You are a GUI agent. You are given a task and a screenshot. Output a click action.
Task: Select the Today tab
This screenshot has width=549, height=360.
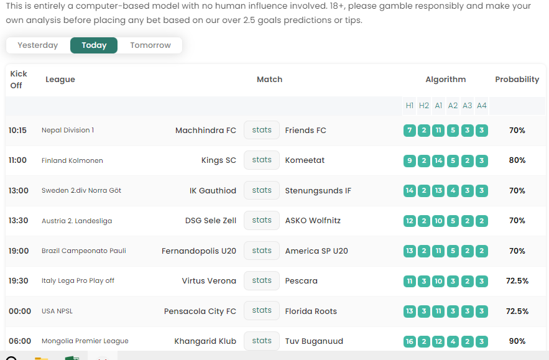coord(94,45)
